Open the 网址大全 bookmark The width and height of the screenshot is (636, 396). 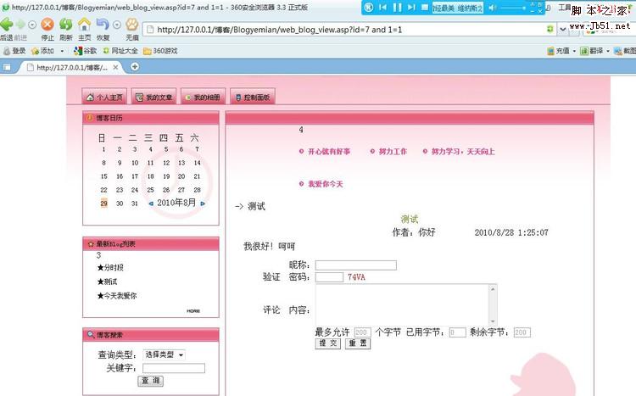120,51
